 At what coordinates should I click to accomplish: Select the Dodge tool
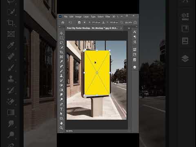pyautogui.click(x=61, y=99)
